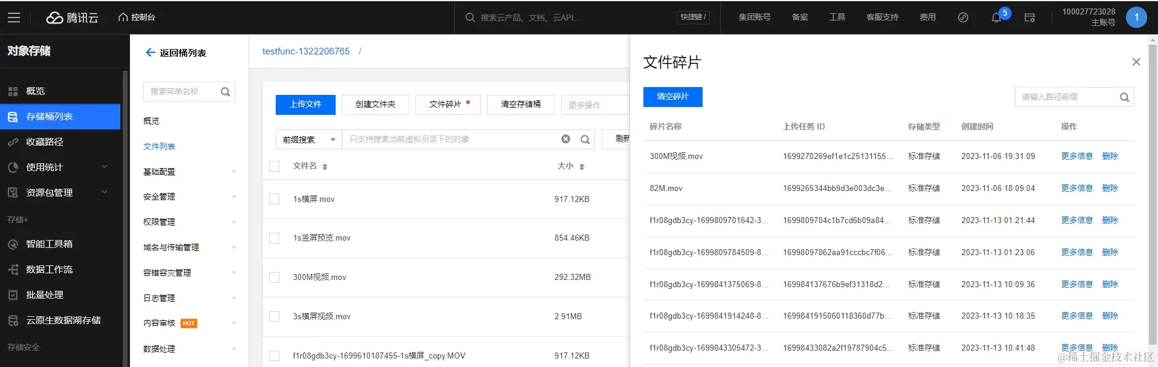This screenshot has width=1158, height=367.
Task: Check the box for 300M视频.mov file
Action: [274, 278]
